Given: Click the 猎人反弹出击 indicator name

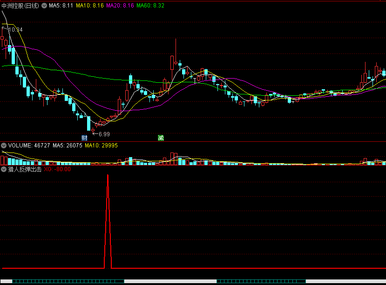Looking at the screenshot, I should tap(25, 169).
